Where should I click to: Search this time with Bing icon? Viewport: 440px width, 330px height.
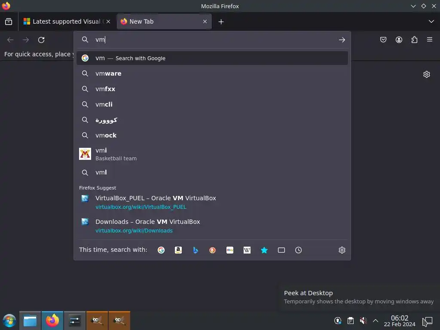click(x=196, y=250)
